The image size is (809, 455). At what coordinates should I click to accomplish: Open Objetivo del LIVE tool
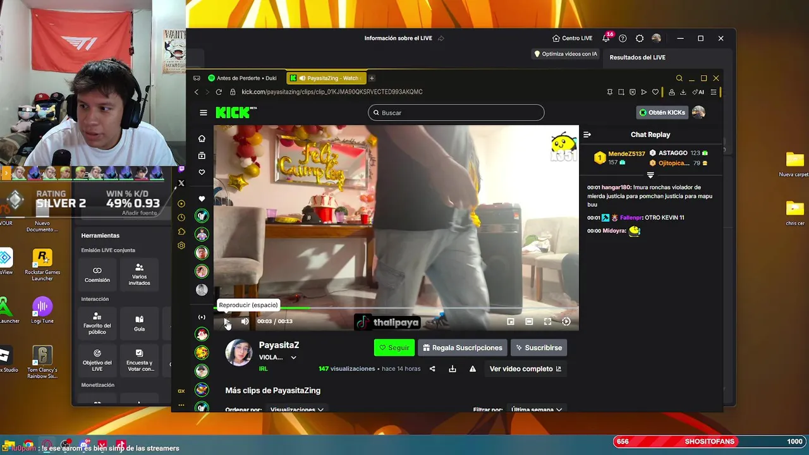click(97, 360)
